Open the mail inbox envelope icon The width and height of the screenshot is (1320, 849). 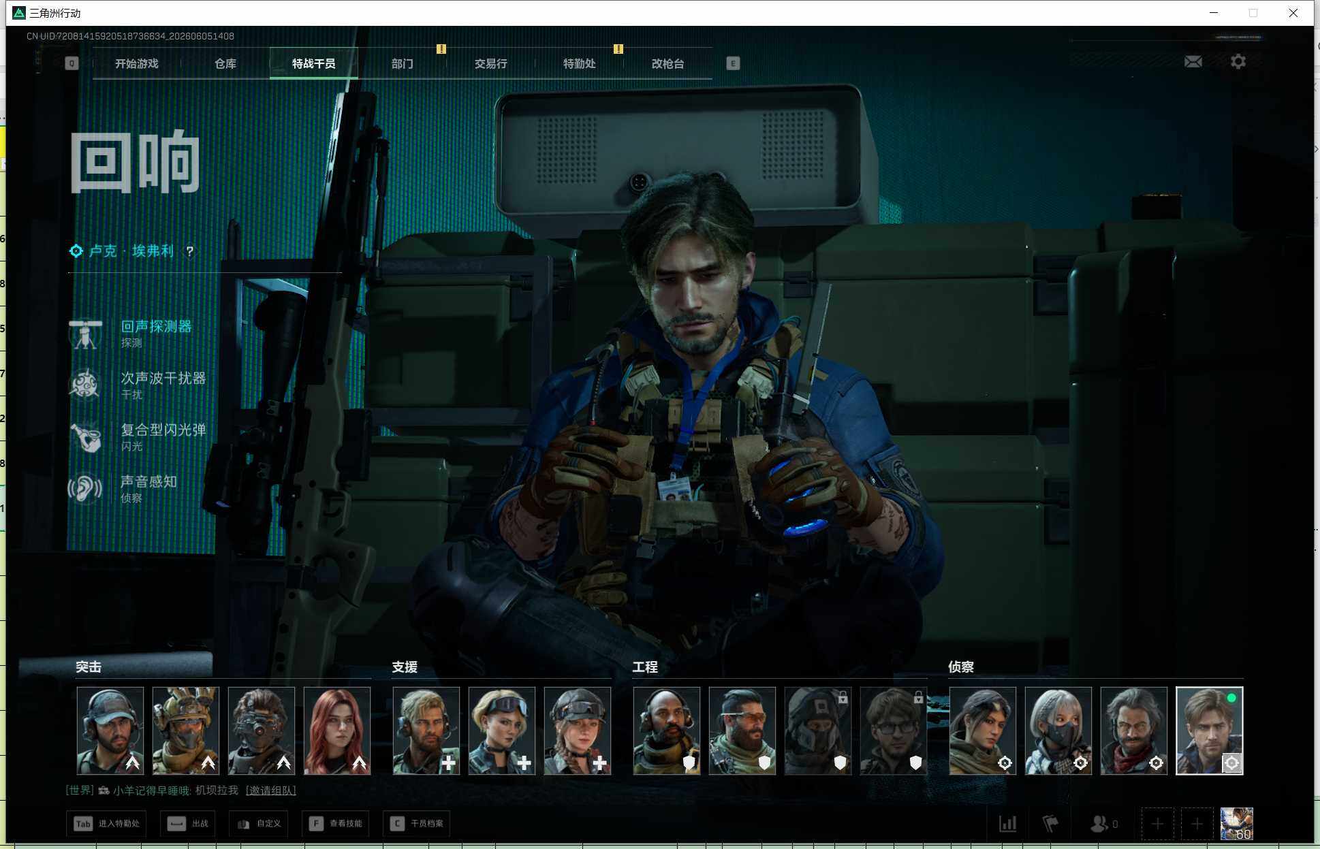[1193, 62]
